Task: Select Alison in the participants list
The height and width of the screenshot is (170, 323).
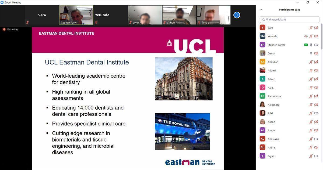Action: (271, 122)
